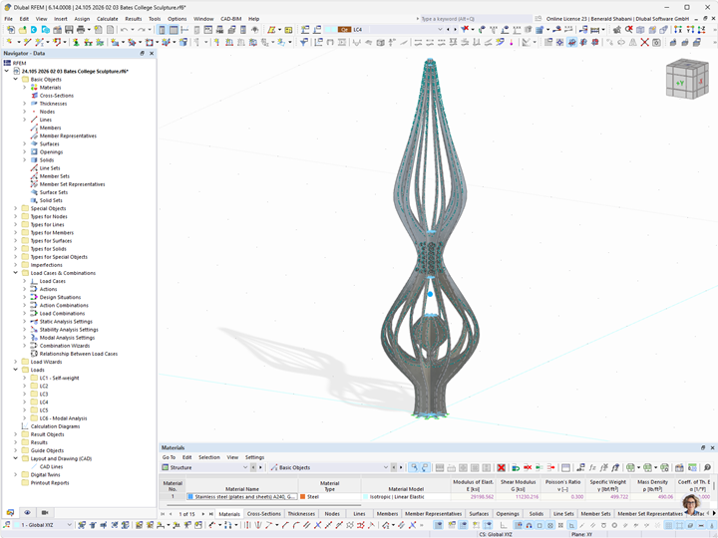Viewport: 718px width, 538px height.
Task: Click the Modulus of Elasticity value 29198.562
Action: 482,497
